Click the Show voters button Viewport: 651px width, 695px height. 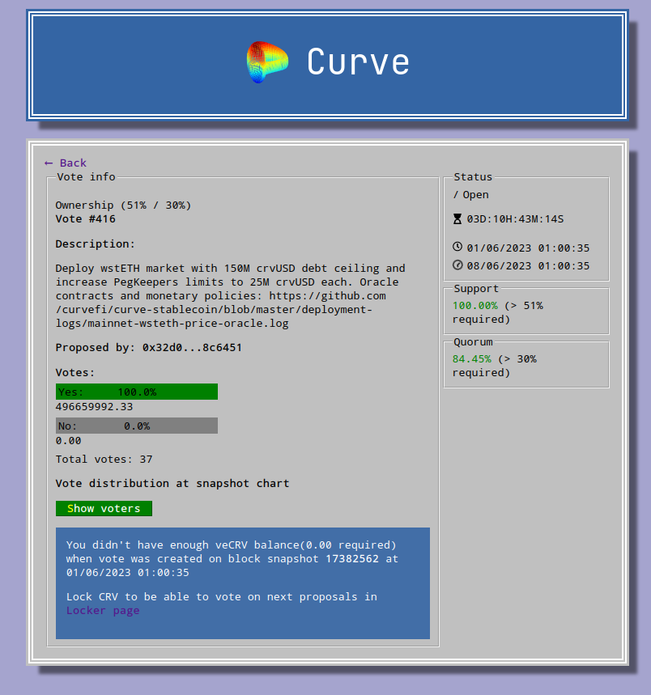pyautogui.click(x=104, y=508)
